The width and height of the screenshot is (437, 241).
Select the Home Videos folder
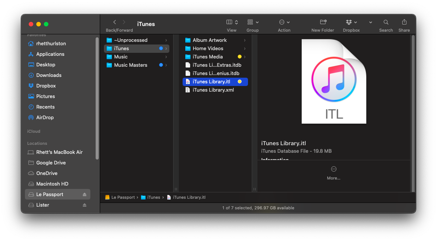click(x=215, y=49)
